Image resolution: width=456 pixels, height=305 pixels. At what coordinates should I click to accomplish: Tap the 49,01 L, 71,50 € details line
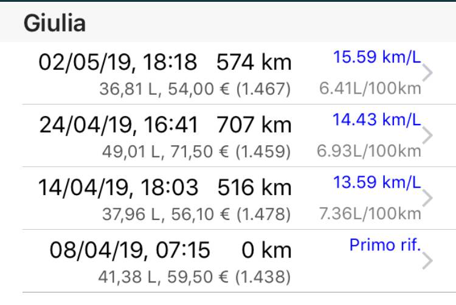(x=196, y=152)
